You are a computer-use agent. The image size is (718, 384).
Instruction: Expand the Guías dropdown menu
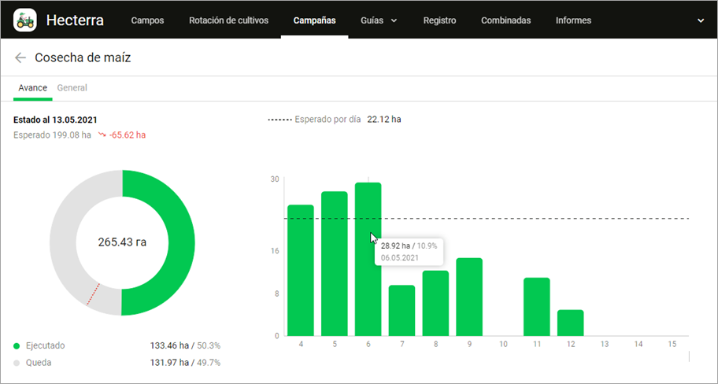point(378,20)
